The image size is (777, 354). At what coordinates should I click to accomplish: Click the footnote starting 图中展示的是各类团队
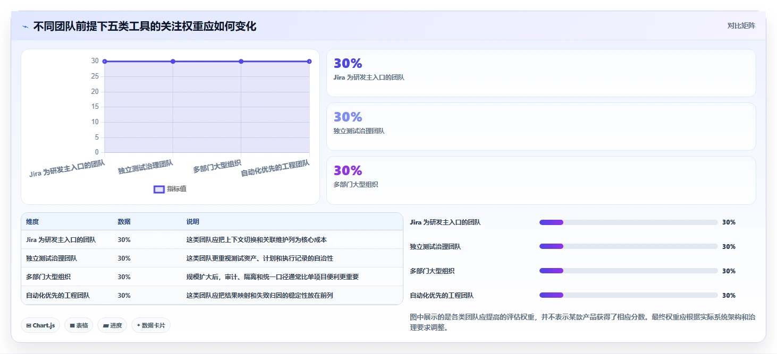click(582, 322)
